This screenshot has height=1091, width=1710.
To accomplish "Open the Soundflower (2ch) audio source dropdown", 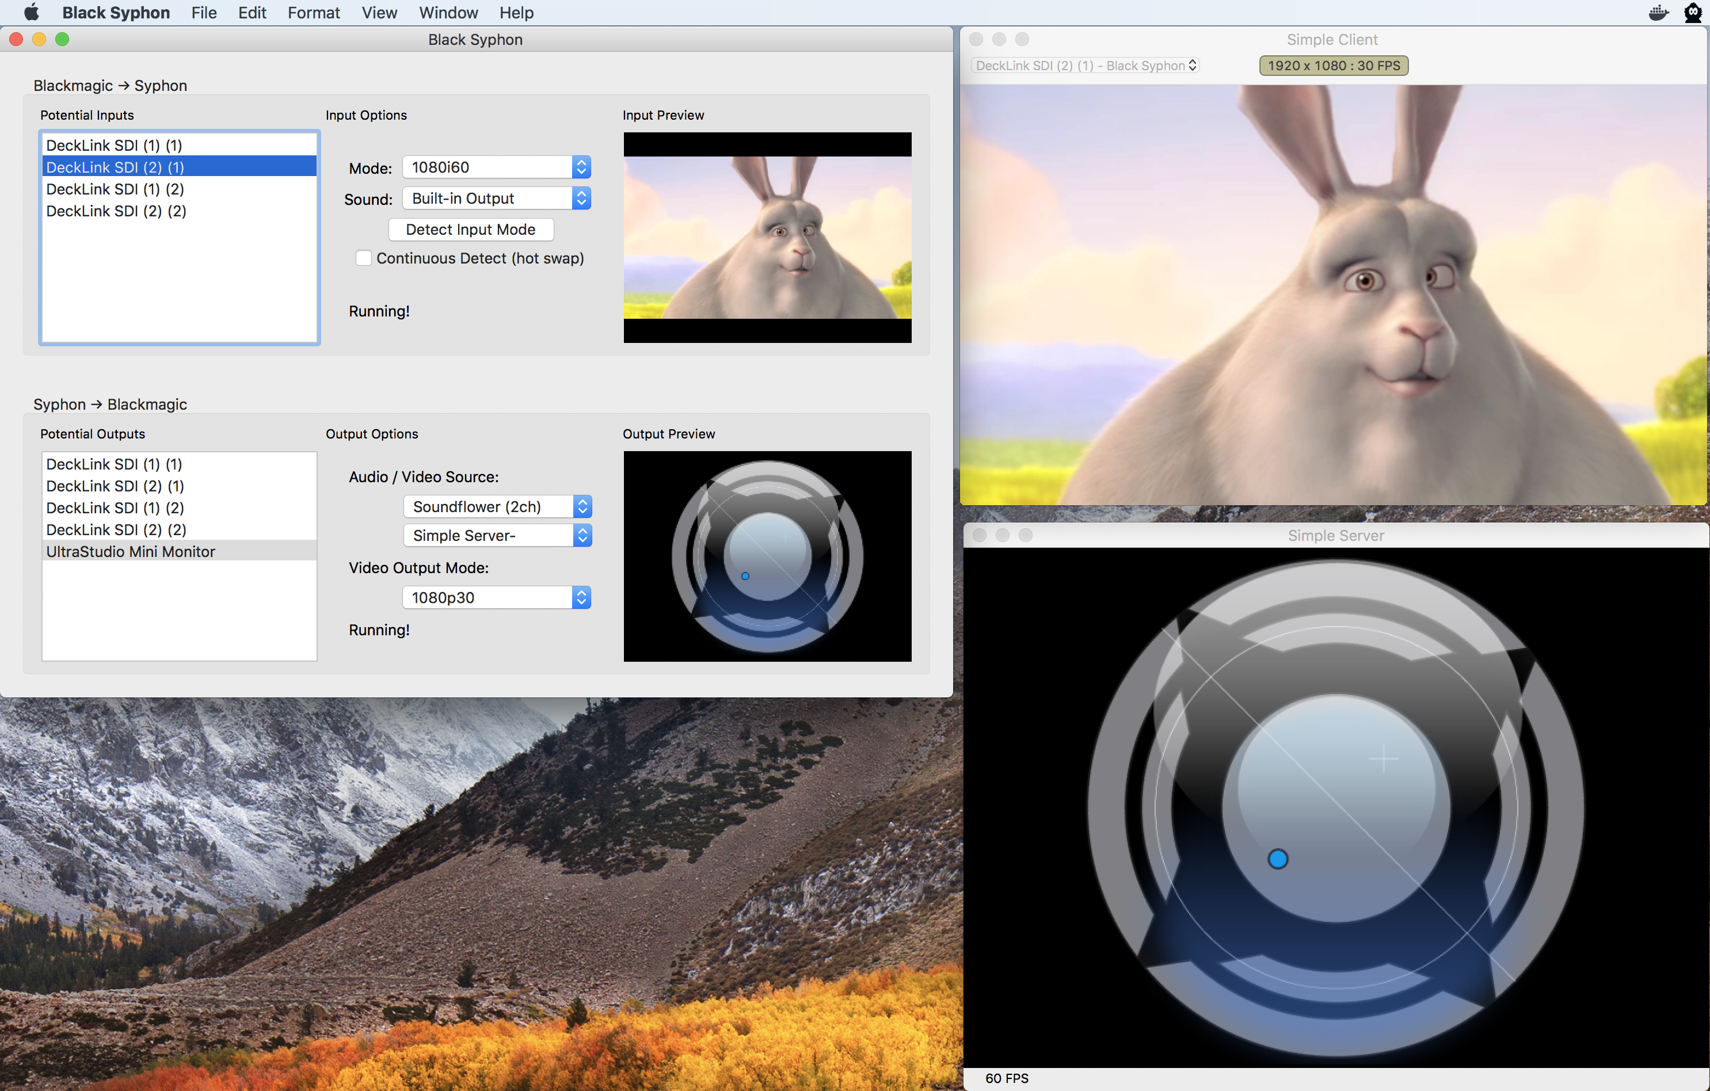I will (x=497, y=507).
